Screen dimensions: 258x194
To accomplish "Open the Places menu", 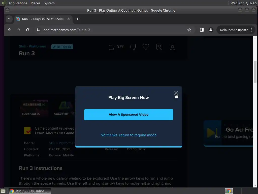I will pyautogui.click(x=36, y=3).
